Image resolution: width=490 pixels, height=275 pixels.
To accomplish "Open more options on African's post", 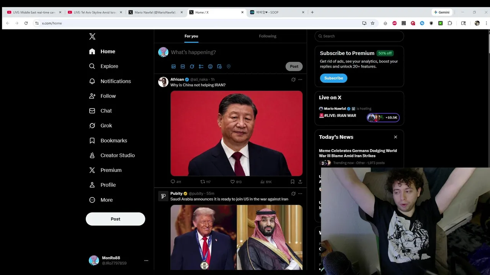I will coord(300,79).
